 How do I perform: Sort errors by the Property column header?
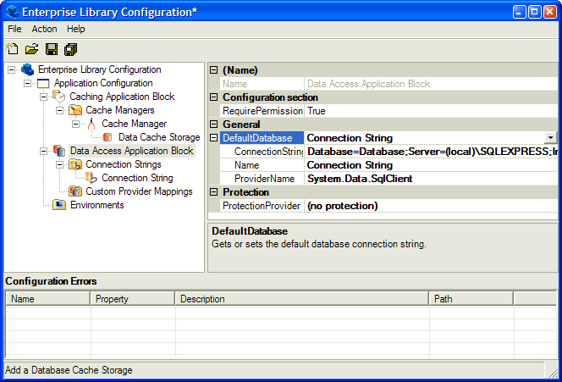click(x=132, y=299)
